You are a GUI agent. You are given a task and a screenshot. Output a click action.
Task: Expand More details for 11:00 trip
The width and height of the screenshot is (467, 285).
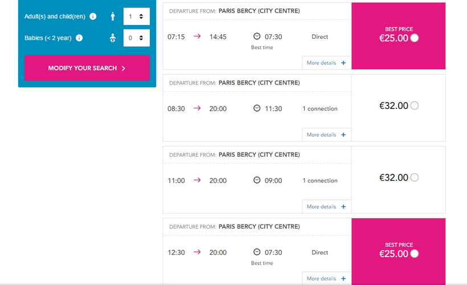(326, 206)
